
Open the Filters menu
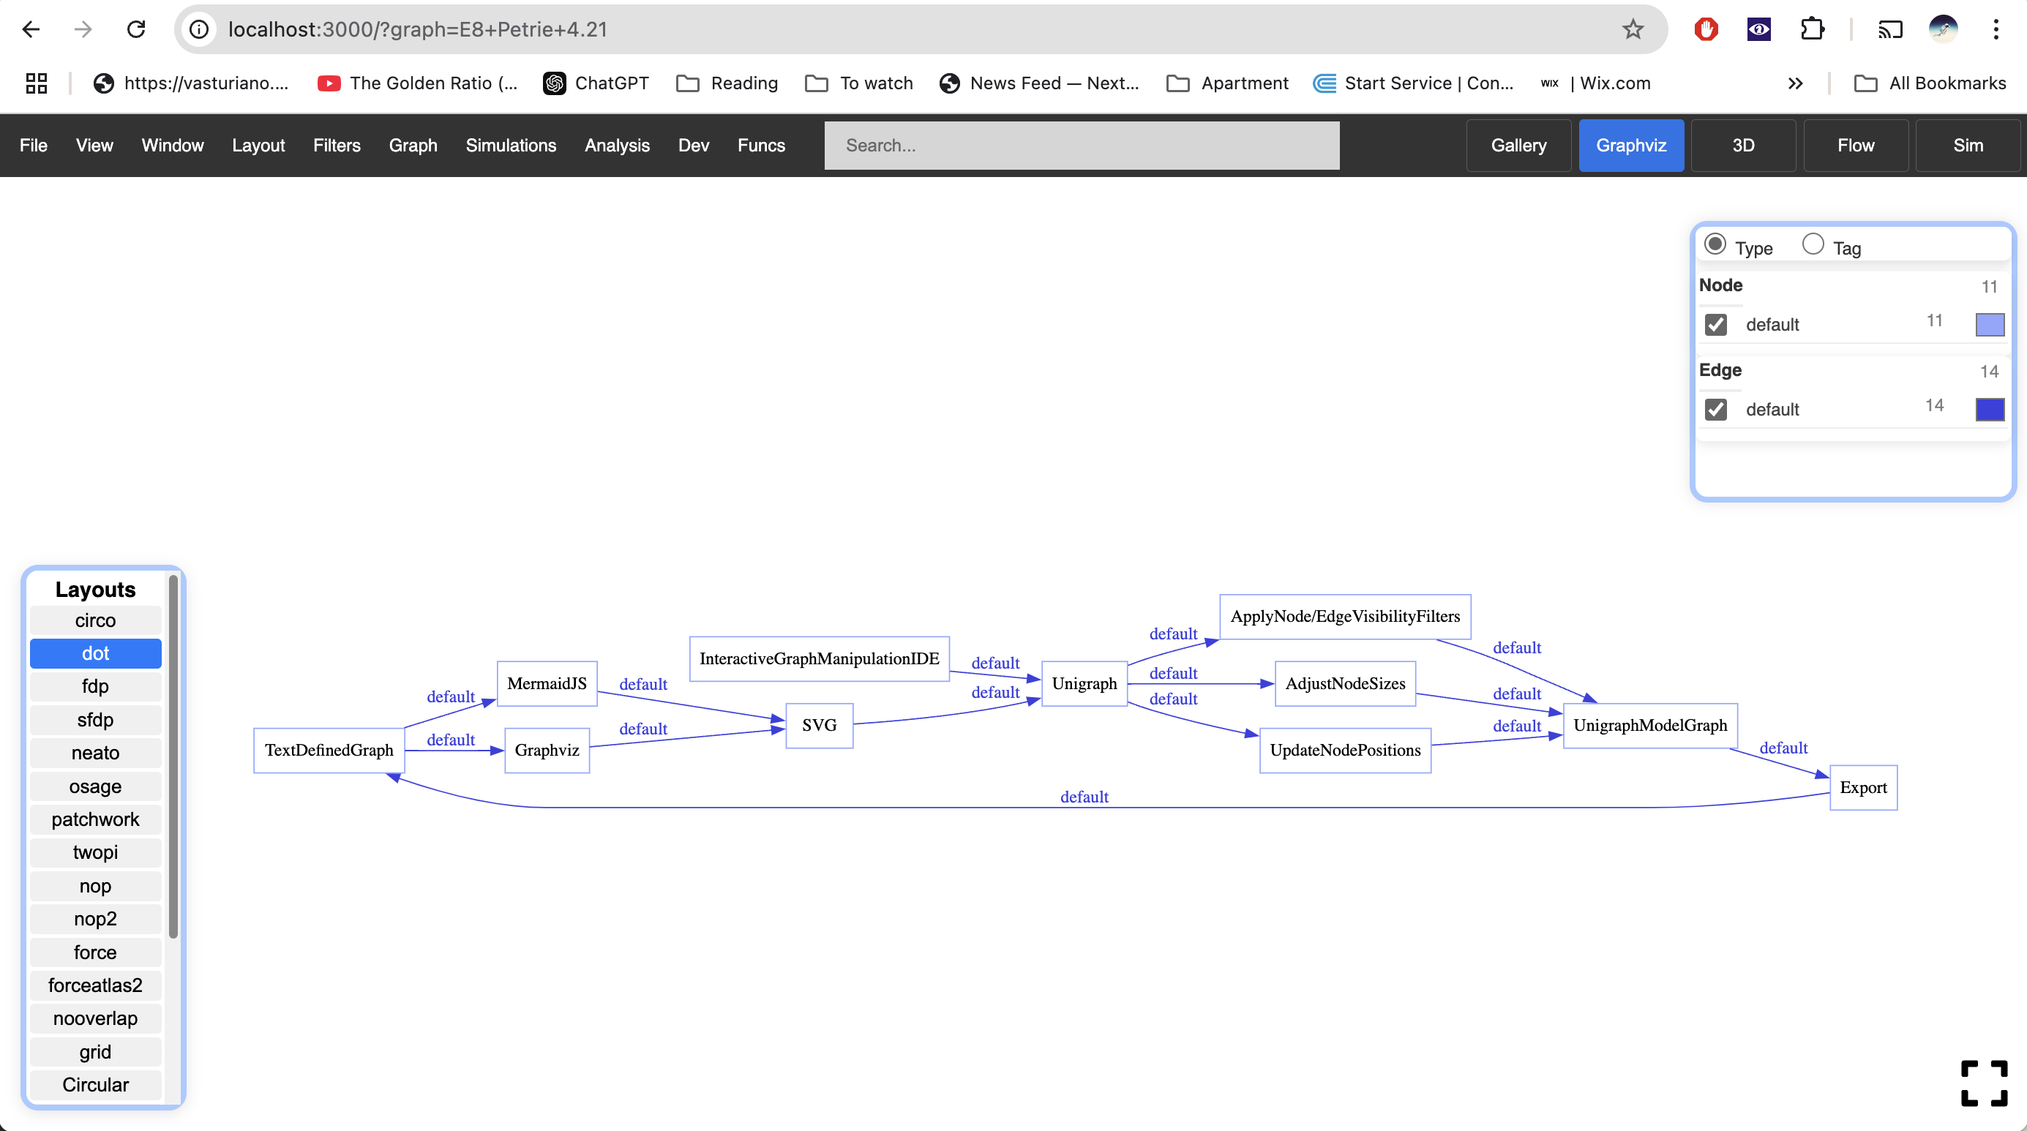coord(337,146)
